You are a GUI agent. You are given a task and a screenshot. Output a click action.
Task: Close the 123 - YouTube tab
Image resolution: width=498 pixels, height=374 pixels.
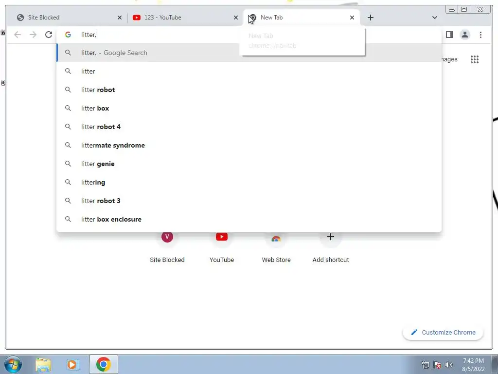point(236,18)
